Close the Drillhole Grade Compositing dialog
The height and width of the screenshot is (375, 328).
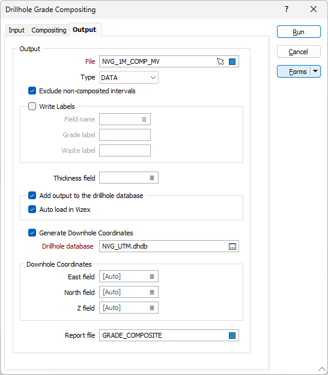click(314, 9)
